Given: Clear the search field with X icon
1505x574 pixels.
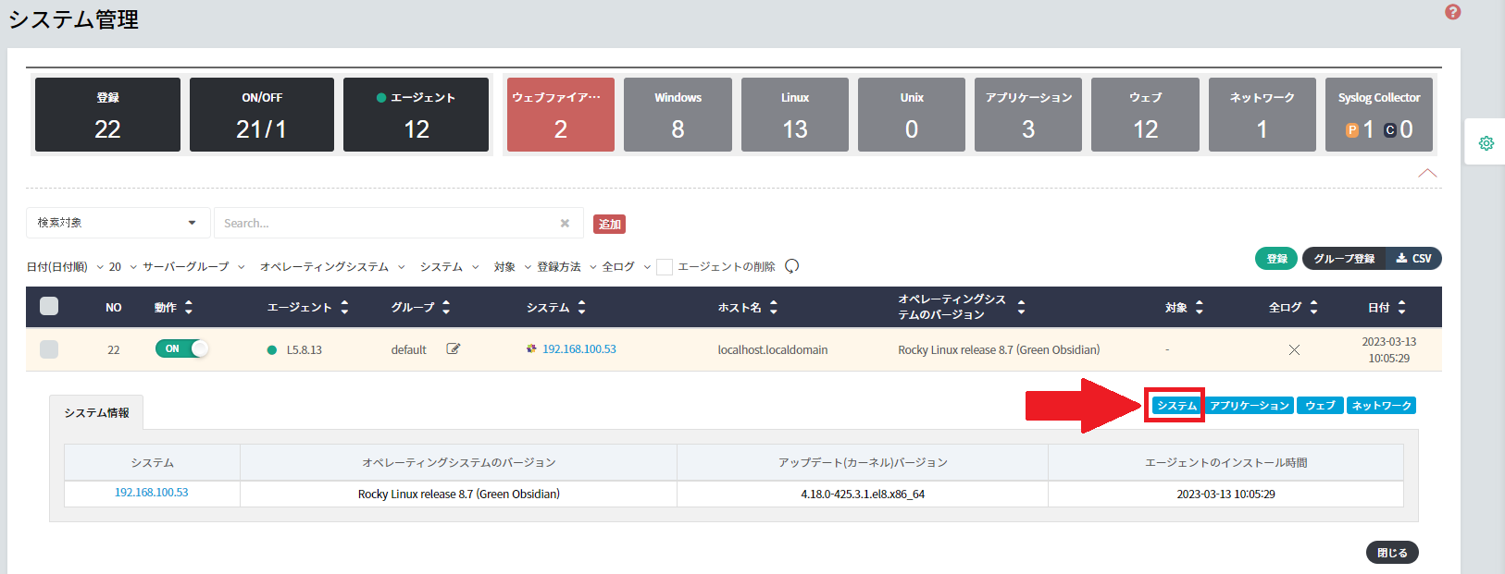Looking at the screenshot, I should (565, 224).
